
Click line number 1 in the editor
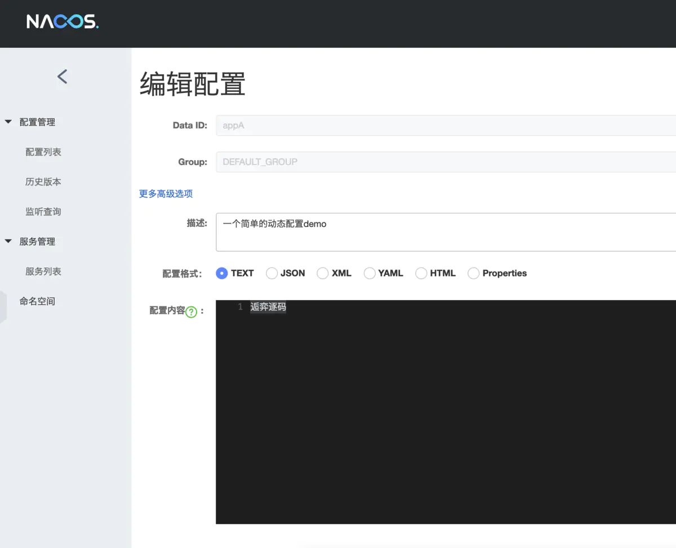coord(240,307)
